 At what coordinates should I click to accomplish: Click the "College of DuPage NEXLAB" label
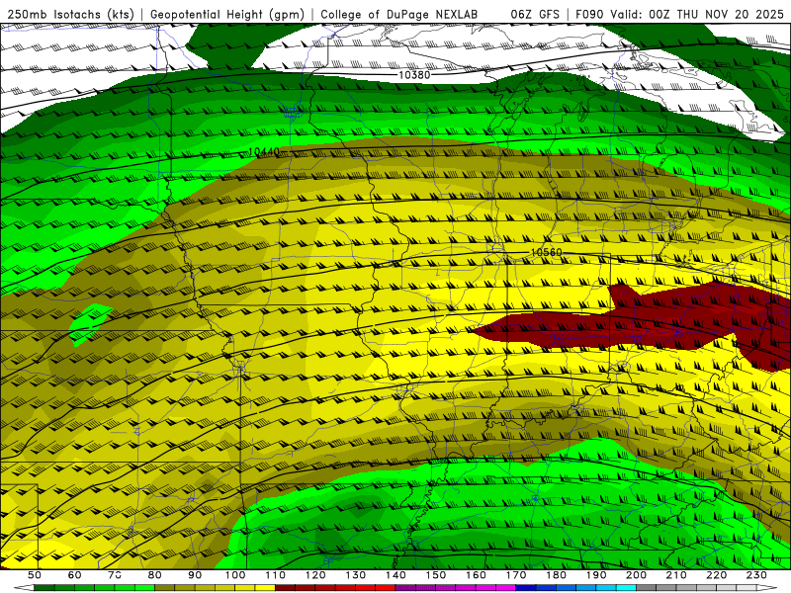[399, 15]
